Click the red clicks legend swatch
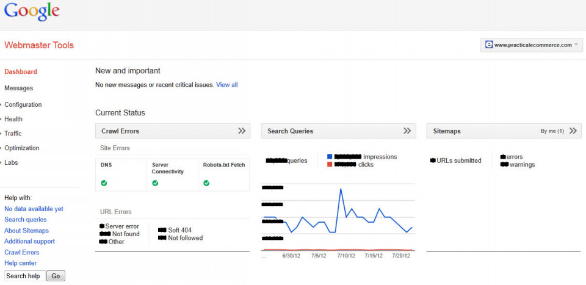The image size is (586, 285). click(330, 164)
